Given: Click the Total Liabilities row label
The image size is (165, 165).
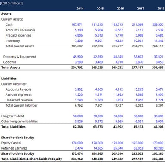Looking at the screenshot, I should click(x=13, y=127).
